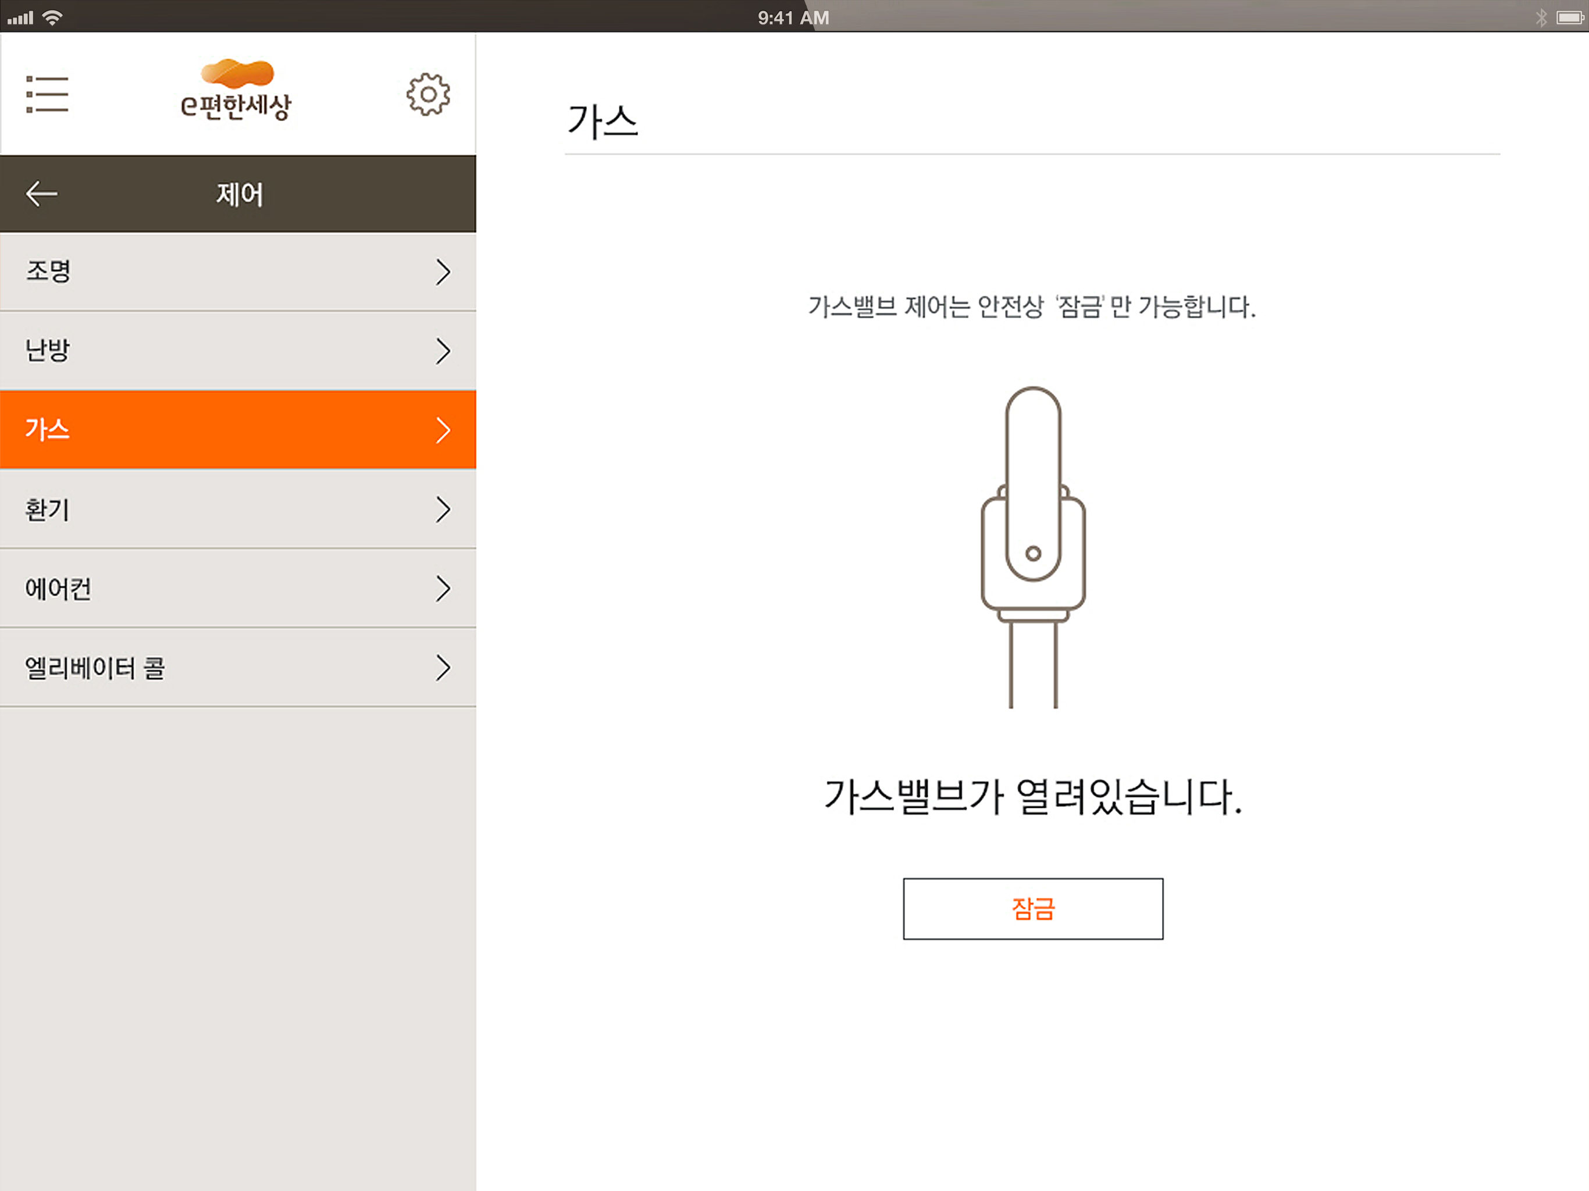Tap the 가스 page heading

tap(603, 121)
